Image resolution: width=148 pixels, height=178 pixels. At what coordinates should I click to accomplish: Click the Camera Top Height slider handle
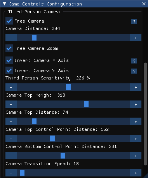click(x=86, y=104)
